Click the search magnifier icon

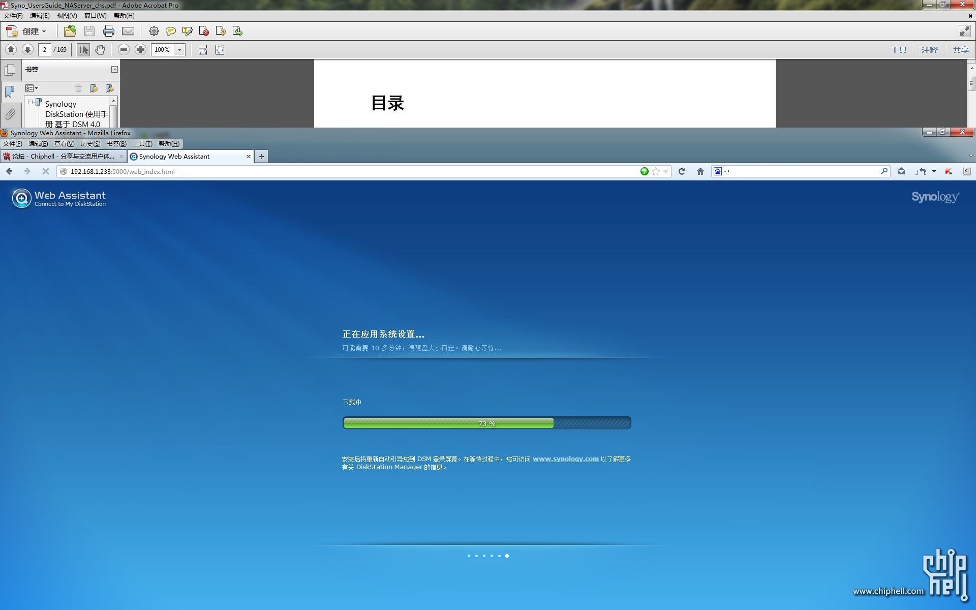click(x=884, y=171)
